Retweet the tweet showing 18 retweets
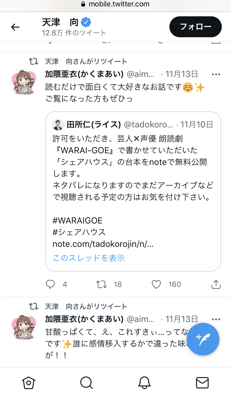The height and width of the screenshot is (398, 231). (x=102, y=284)
